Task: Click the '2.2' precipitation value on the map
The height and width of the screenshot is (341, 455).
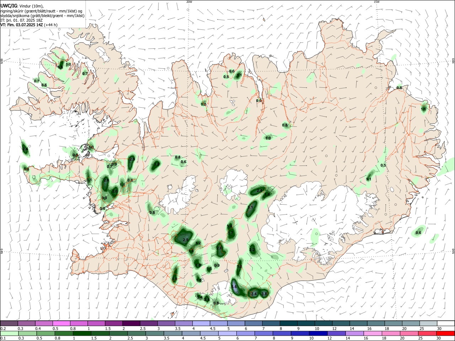Action: click(252, 250)
